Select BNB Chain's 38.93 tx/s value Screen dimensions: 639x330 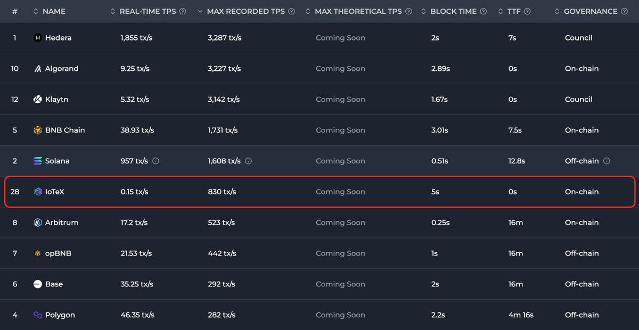coord(137,130)
